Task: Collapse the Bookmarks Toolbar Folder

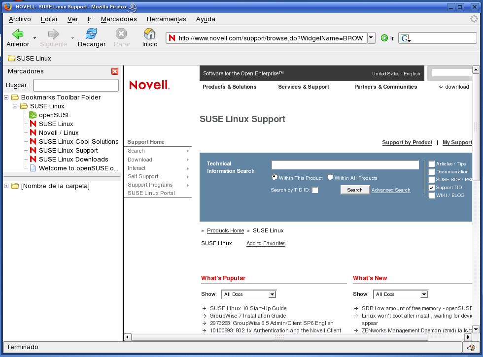Action: tap(6, 97)
